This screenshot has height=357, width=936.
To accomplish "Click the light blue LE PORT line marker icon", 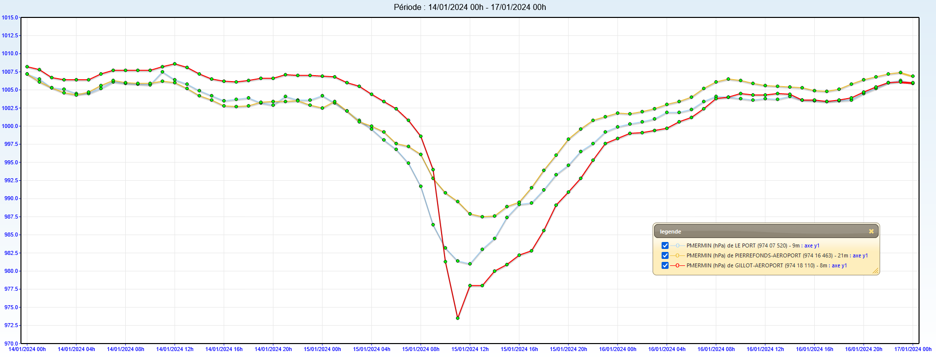I will (678, 245).
